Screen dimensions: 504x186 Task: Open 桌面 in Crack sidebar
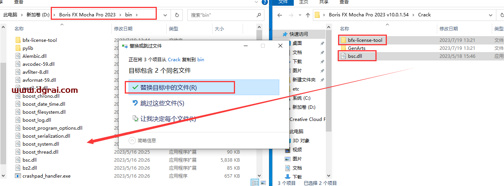[x=297, y=43]
